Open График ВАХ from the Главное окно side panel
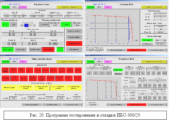This screenshot has height=120, width=169. pyautogui.click(x=74, y=37)
